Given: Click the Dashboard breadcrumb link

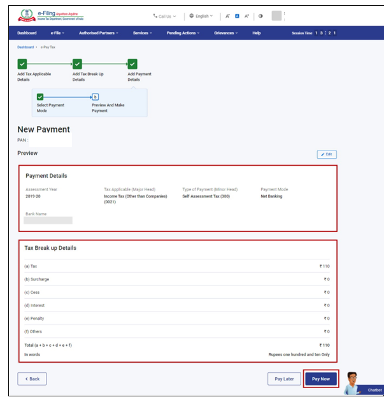Looking at the screenshot, I should pyautogui.click(x=25, y=47).
